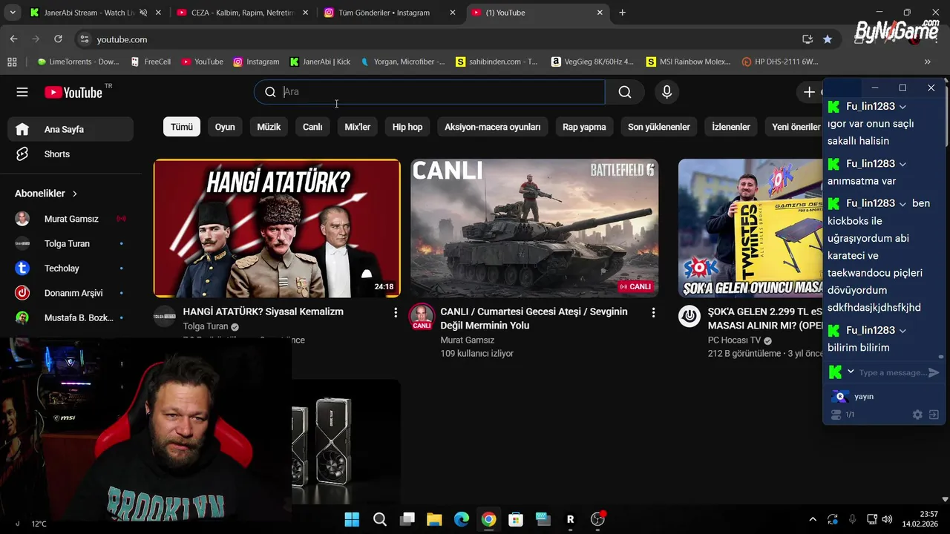Expand dropdown next to Kick icon in chat input

(851, 372)
